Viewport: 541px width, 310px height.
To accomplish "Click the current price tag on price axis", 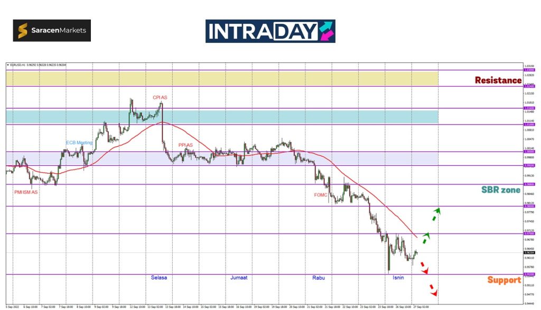I will (x=527, y=252).
